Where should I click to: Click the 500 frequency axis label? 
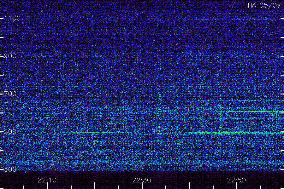10,131
